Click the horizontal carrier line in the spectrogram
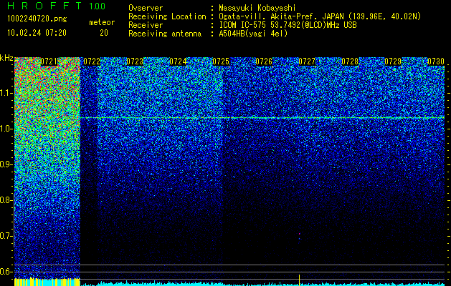 262,118
